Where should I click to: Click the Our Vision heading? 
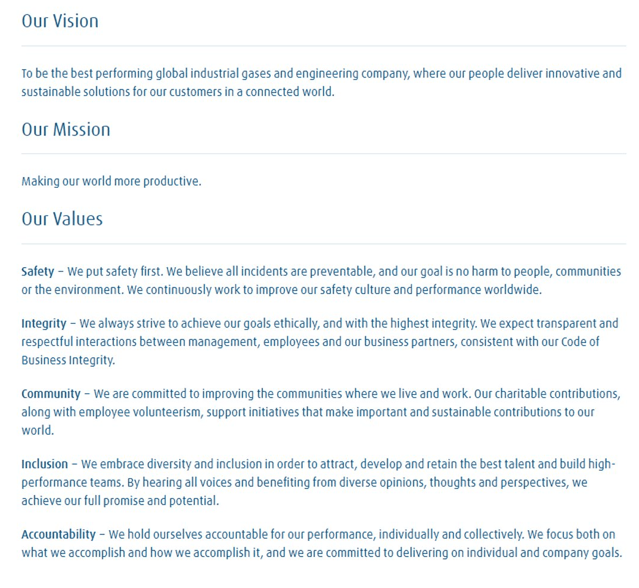click(60, 21)
